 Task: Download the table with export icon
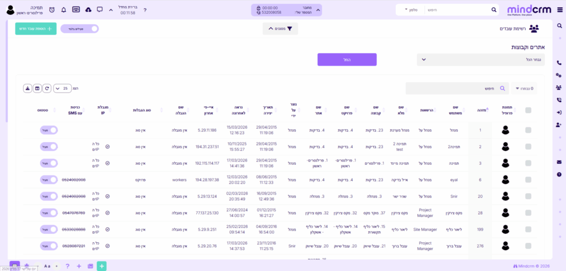[28, 88]
